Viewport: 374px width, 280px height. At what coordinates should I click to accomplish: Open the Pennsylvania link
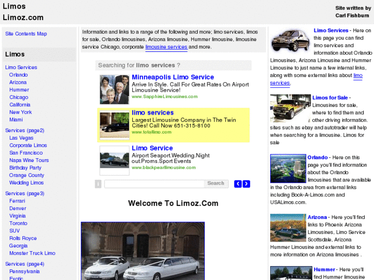25,271
